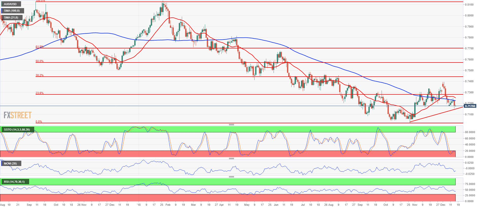Open the MOM (20) indicator label

[11, 163]
